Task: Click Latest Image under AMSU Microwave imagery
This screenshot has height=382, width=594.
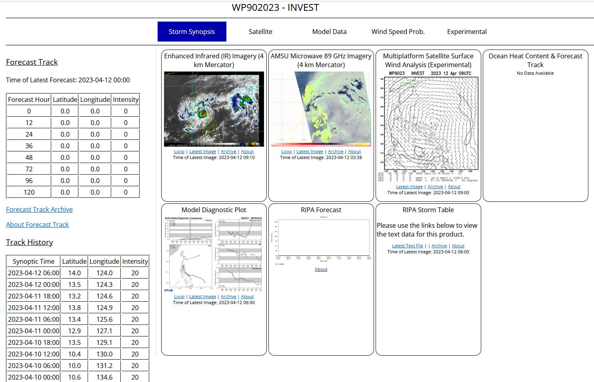Action: click(x=310, y=151)
